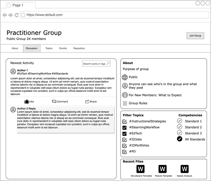Open the Needs Analysis Word file
The height and width of the screenshot is (181, 211).
(185, 169)
